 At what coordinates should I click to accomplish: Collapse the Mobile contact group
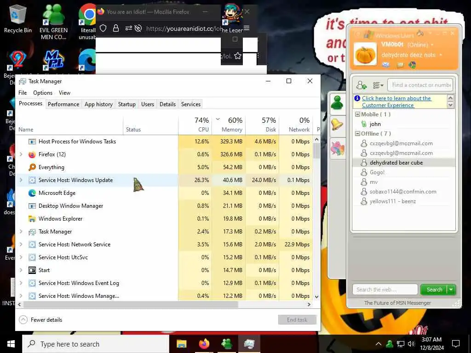click(357, 114)
